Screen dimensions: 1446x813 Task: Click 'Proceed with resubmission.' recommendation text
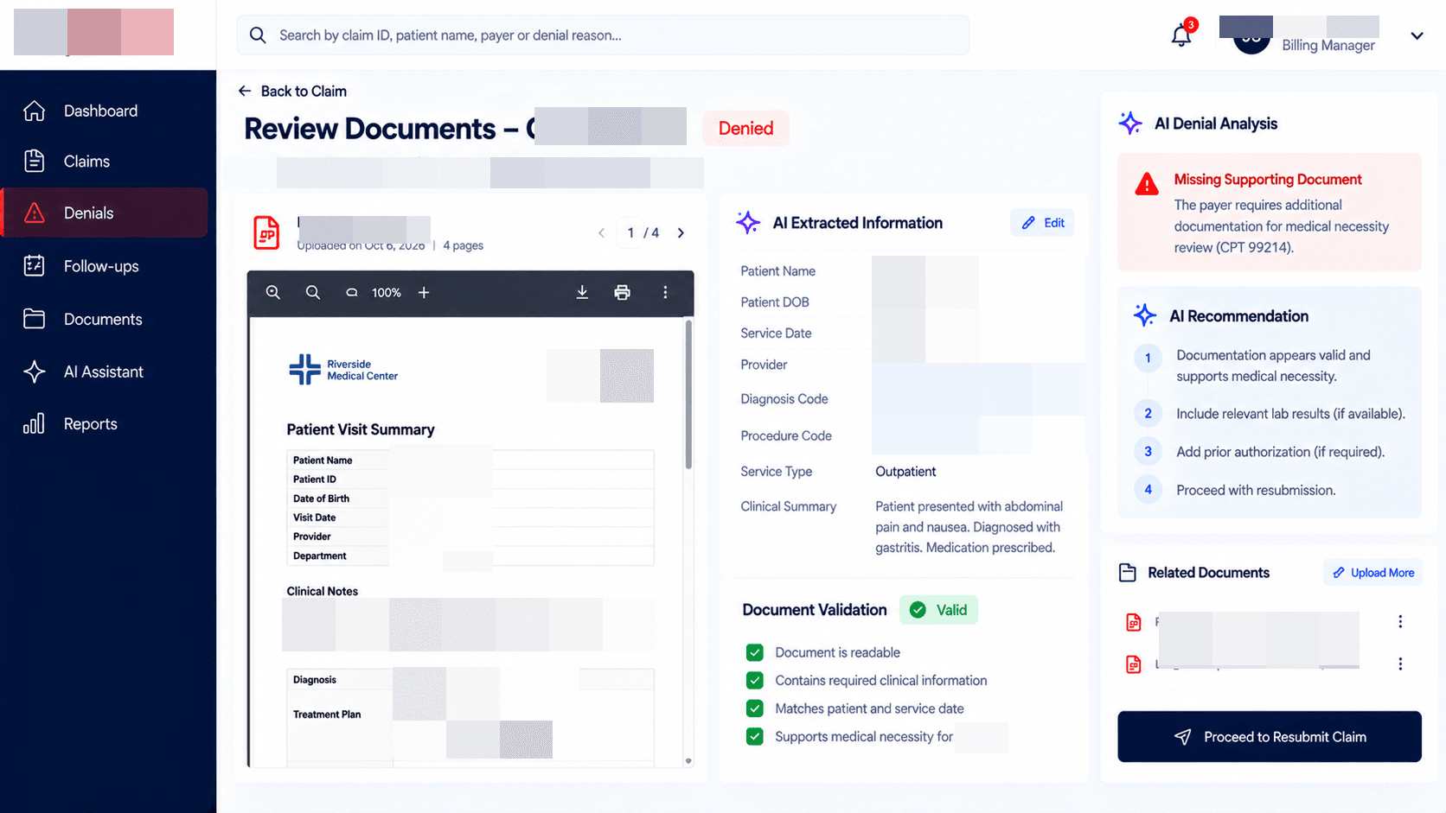[x=1256, y=491]
